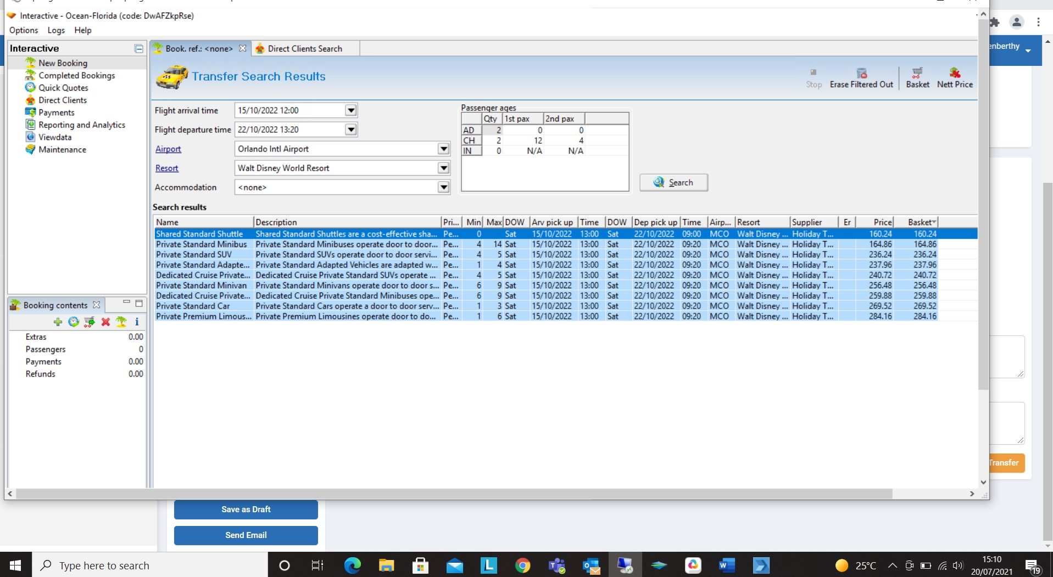Open Maintenance in the navigation tree
Image resolution: width=1053 pixels, height=577 pixels.
coord(62,149)
